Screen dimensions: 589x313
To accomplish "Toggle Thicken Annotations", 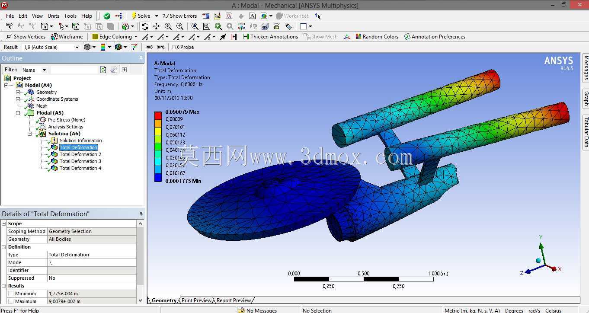I will [x=270, y=37].
